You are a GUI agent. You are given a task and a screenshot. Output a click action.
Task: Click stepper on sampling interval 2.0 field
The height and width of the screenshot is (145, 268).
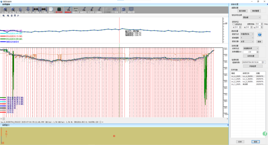(257, 52)
